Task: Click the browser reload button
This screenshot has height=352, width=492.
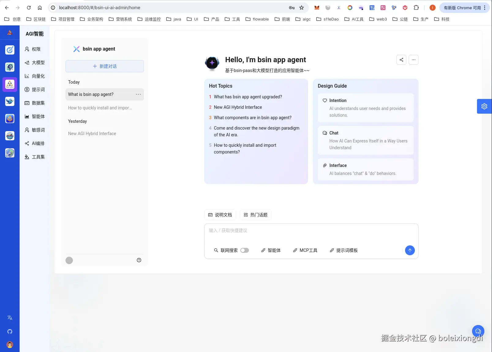Action: coord(29,8)
